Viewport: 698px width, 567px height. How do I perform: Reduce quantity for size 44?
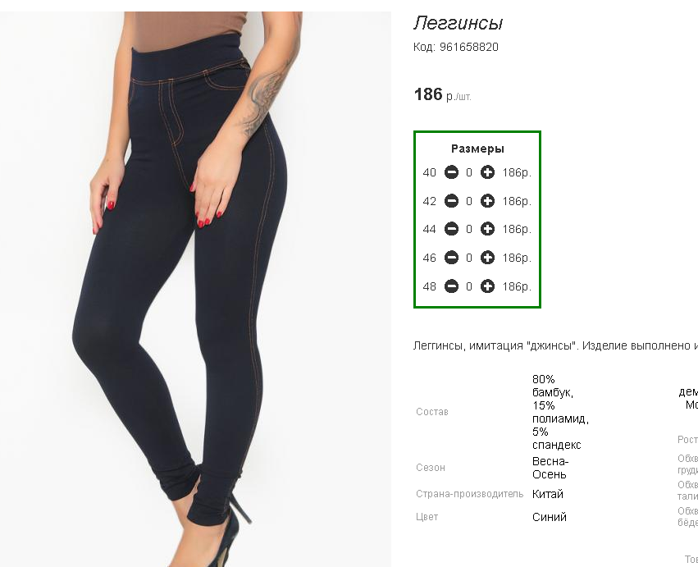tap(451, 229)
